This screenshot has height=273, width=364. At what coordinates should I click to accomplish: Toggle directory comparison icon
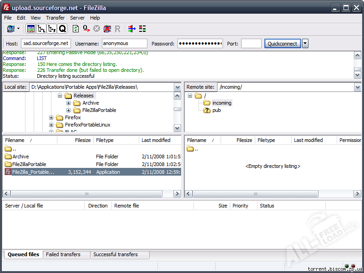(142, 29)
